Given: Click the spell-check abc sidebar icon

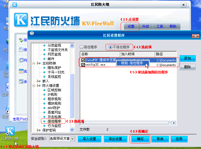Looking at the screenshot, I should tap(21, 40).
